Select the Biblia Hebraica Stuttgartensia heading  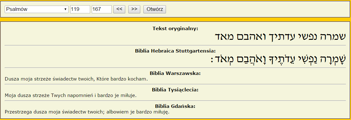[x=175, y=51]
